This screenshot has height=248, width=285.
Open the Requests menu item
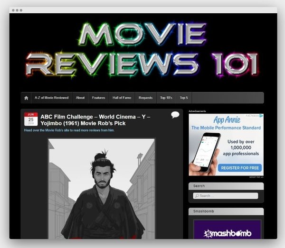point(146,98)
